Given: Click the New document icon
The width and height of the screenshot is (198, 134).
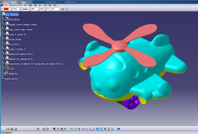Looking at the screenshot, I should tap(4, 129).
